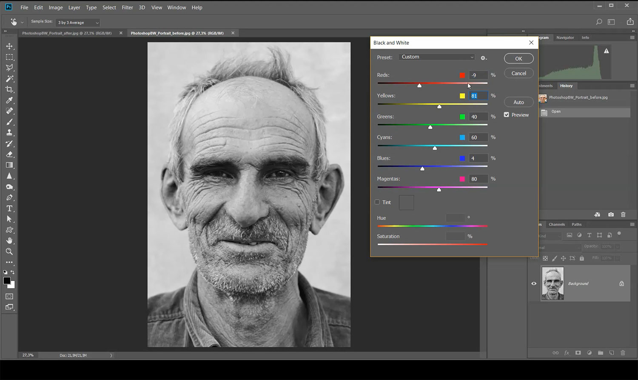
Task: Click the Reds slider handle
Action: 419,86
